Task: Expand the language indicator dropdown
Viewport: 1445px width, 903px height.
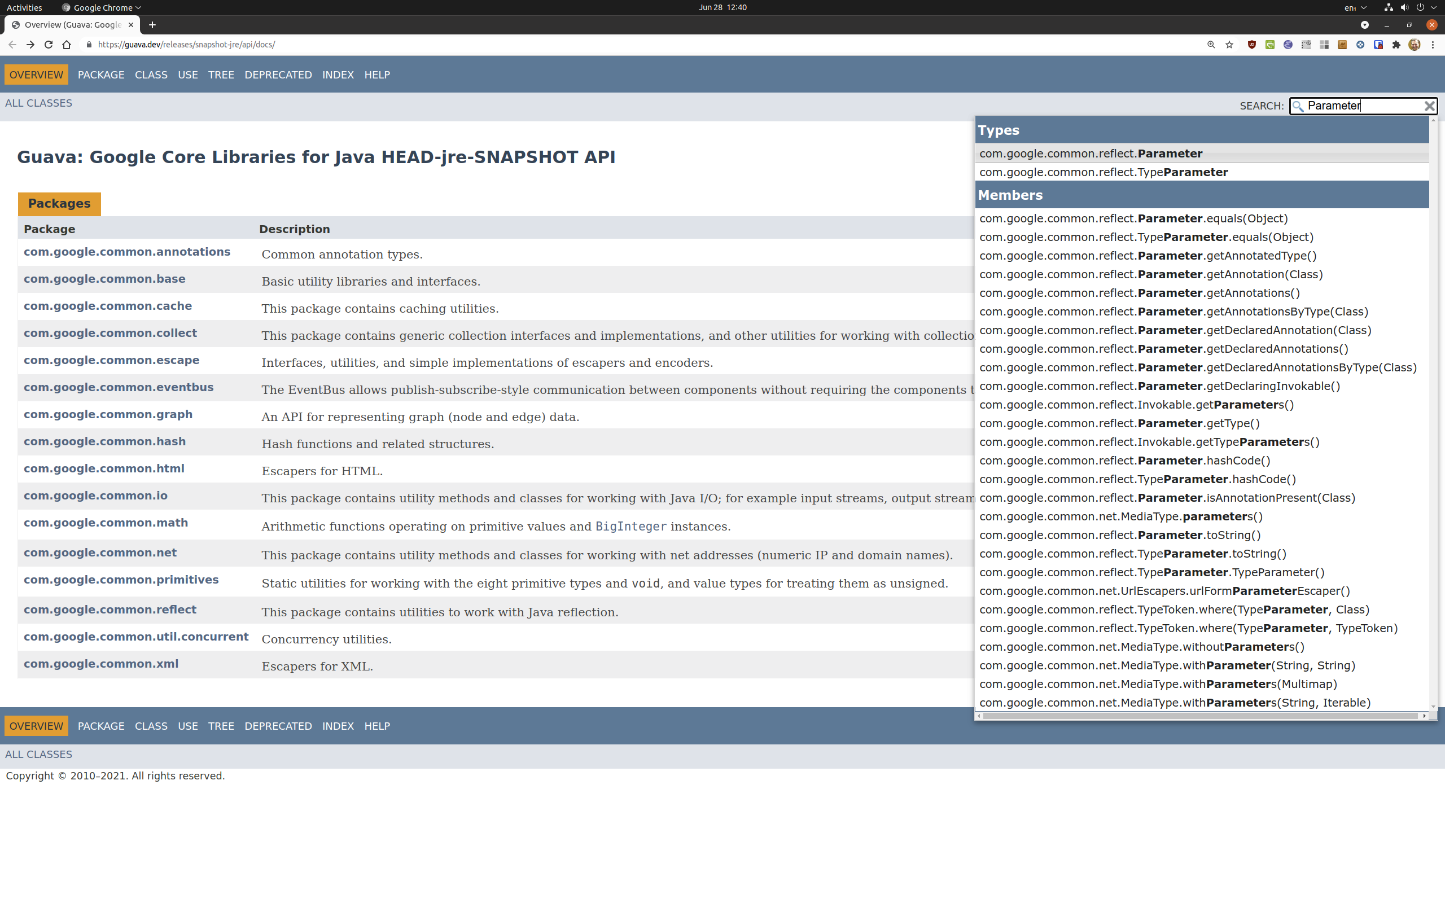Action: 1363,7
